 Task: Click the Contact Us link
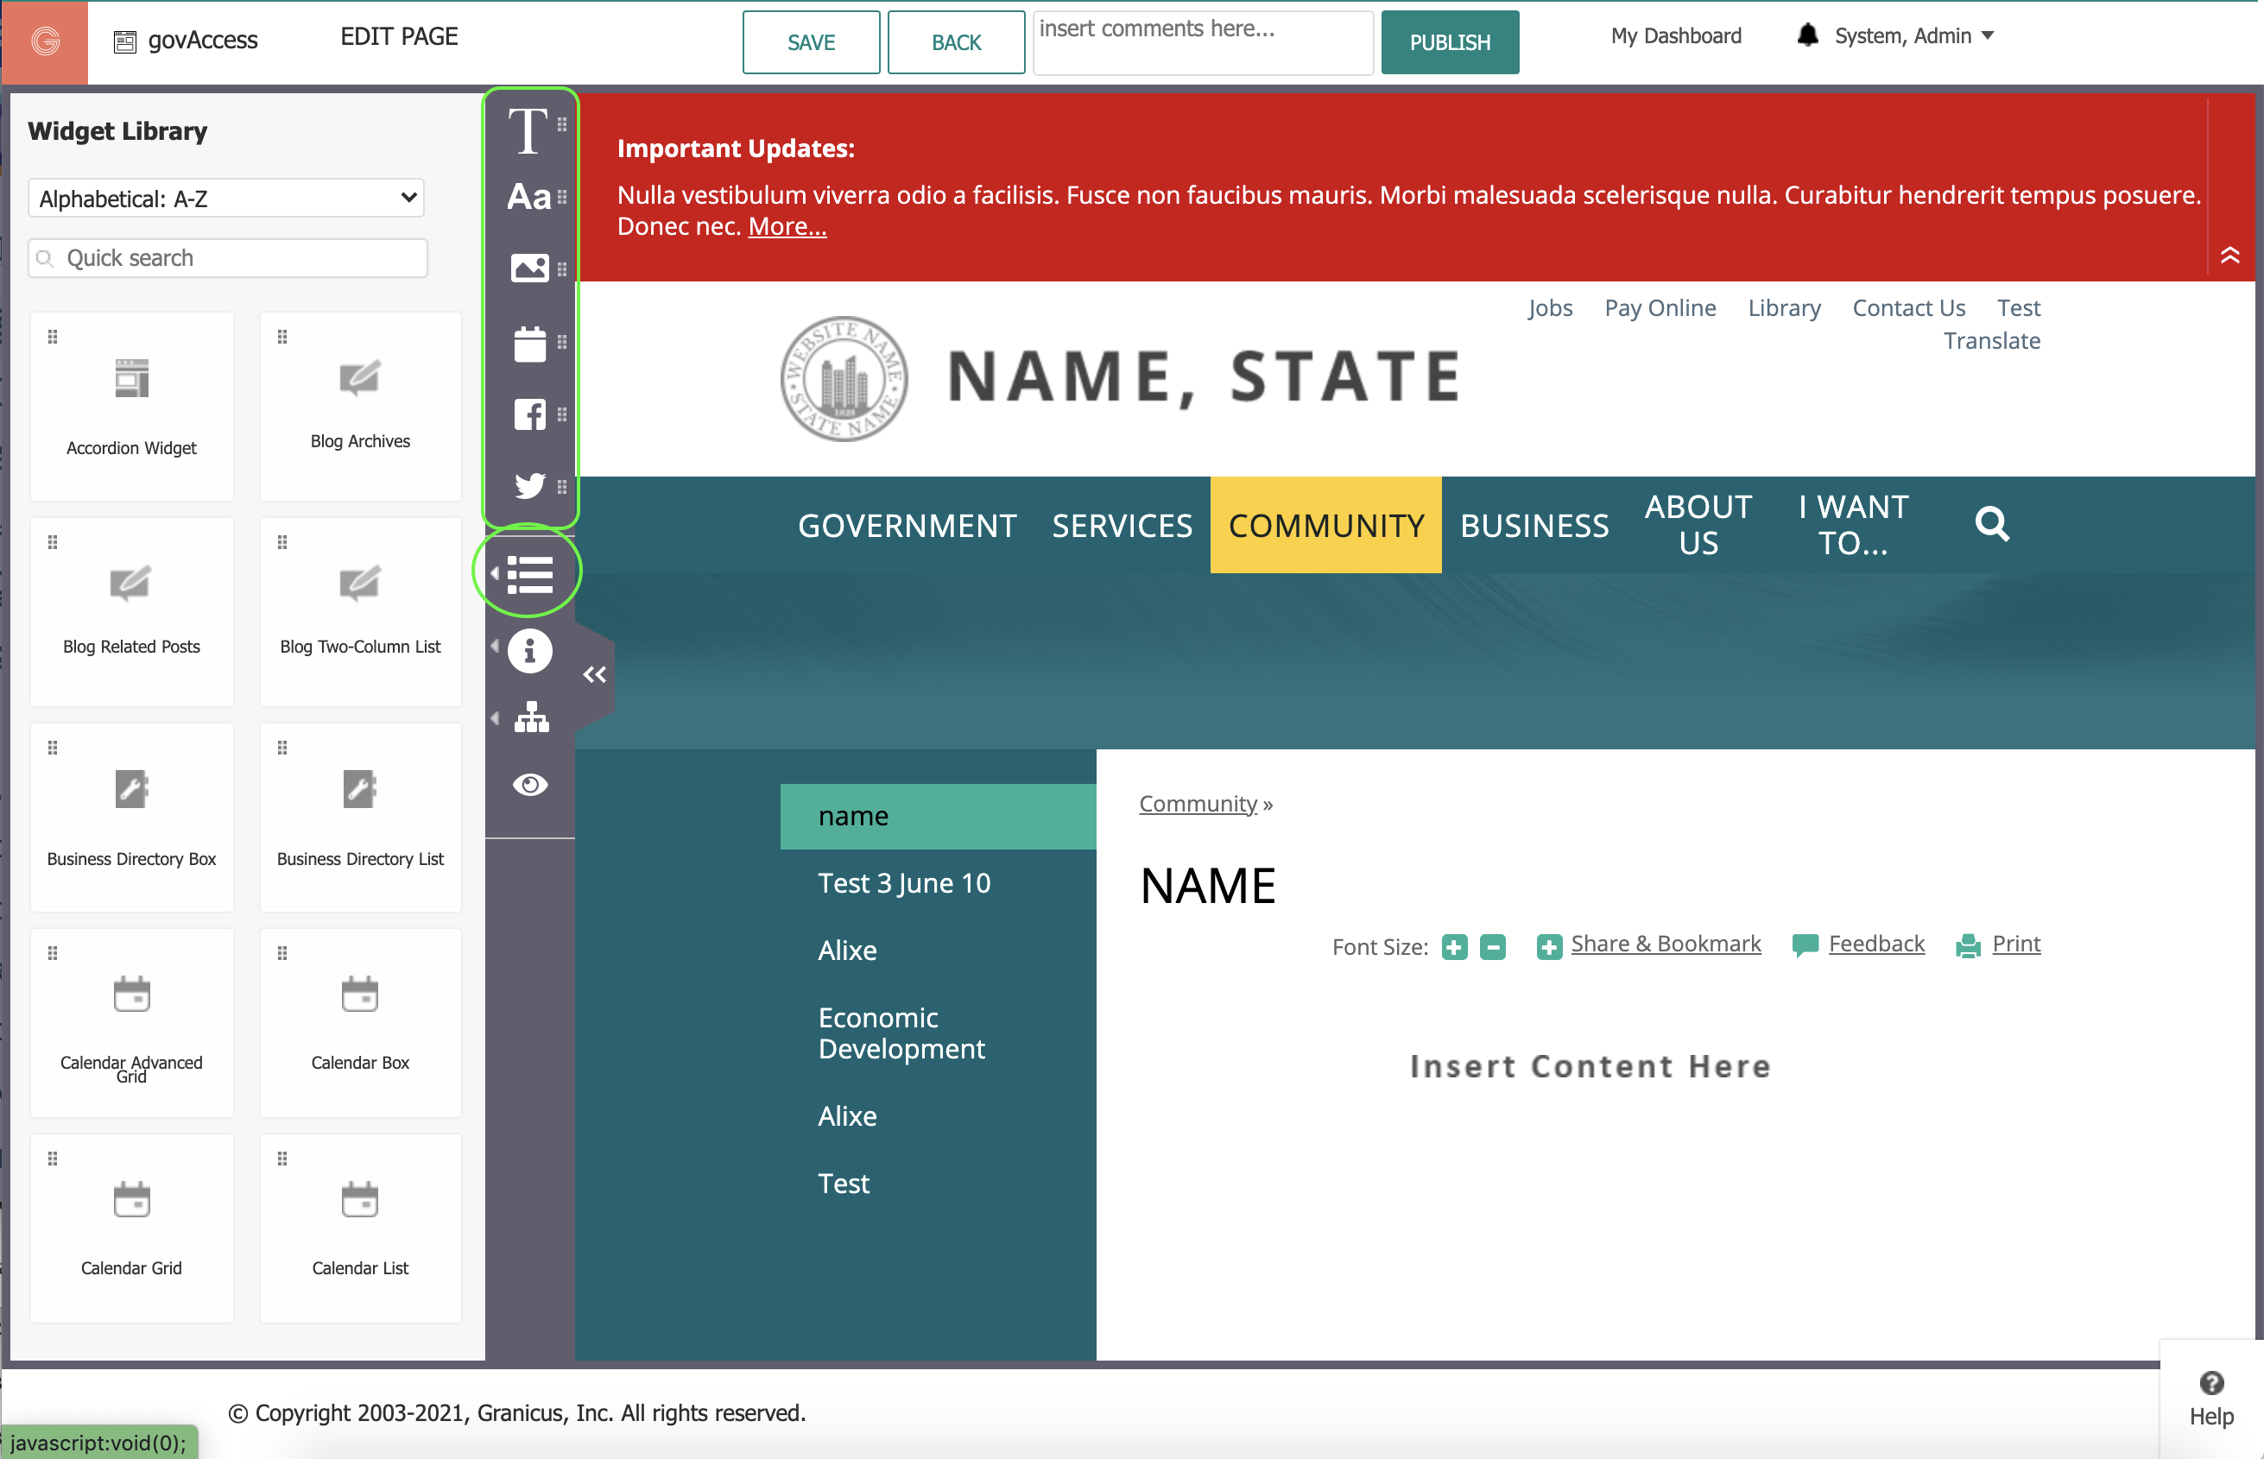[1908, 308]
